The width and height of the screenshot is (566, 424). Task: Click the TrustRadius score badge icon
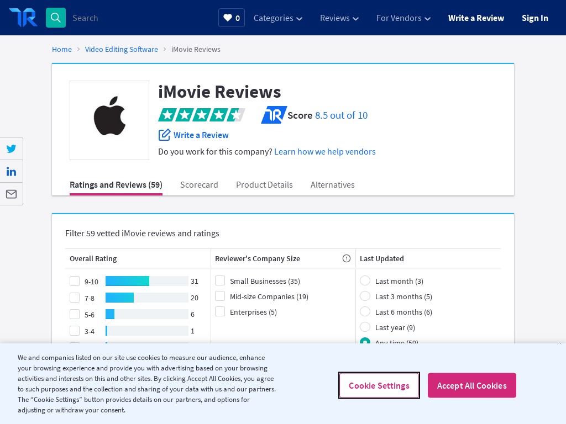(x=274, y=115)
